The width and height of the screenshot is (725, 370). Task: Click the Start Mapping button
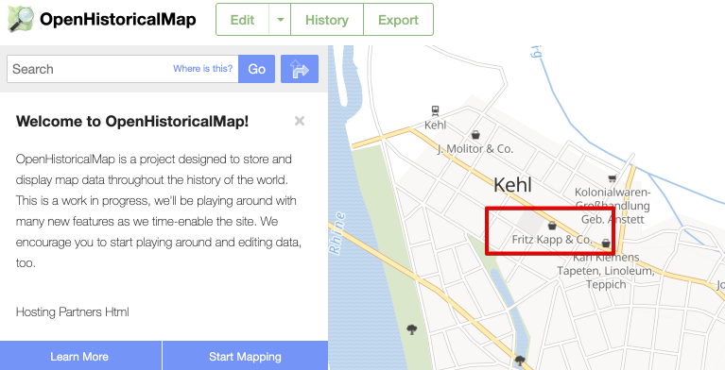tap(245, 356)
